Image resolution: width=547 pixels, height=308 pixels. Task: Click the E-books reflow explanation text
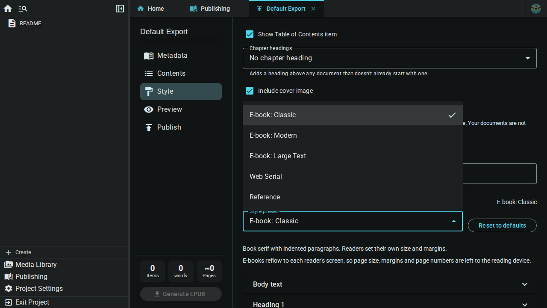point(387,261)
